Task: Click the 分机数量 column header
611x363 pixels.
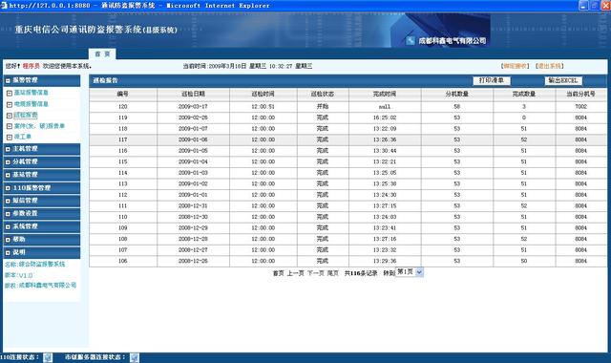Action: click(x=457, y=94)
